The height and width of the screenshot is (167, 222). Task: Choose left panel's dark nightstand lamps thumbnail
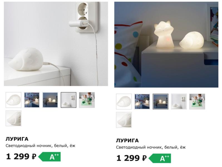click(x=50, y=100)
